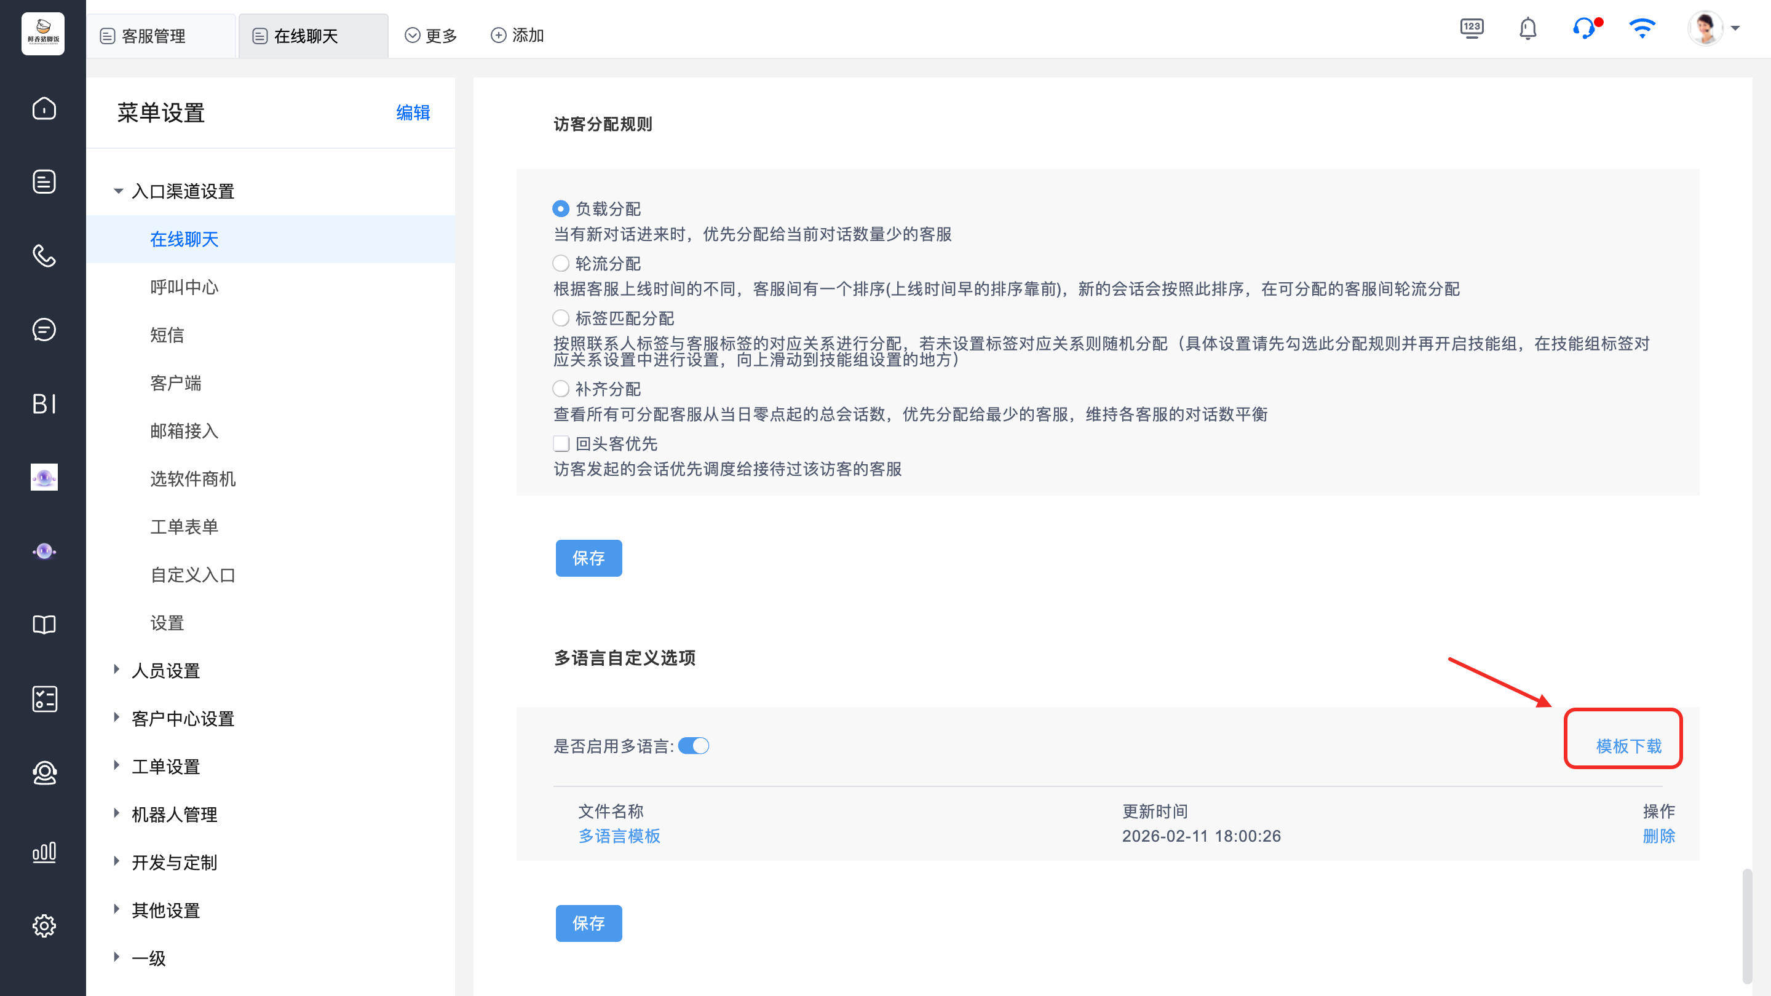Open the notification bell icon

[1527, 29]
